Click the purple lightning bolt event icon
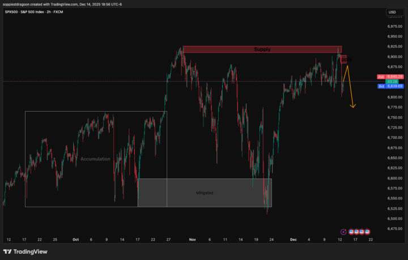The image size is (408, 260). pyautogui.click(x=343, y=232)
